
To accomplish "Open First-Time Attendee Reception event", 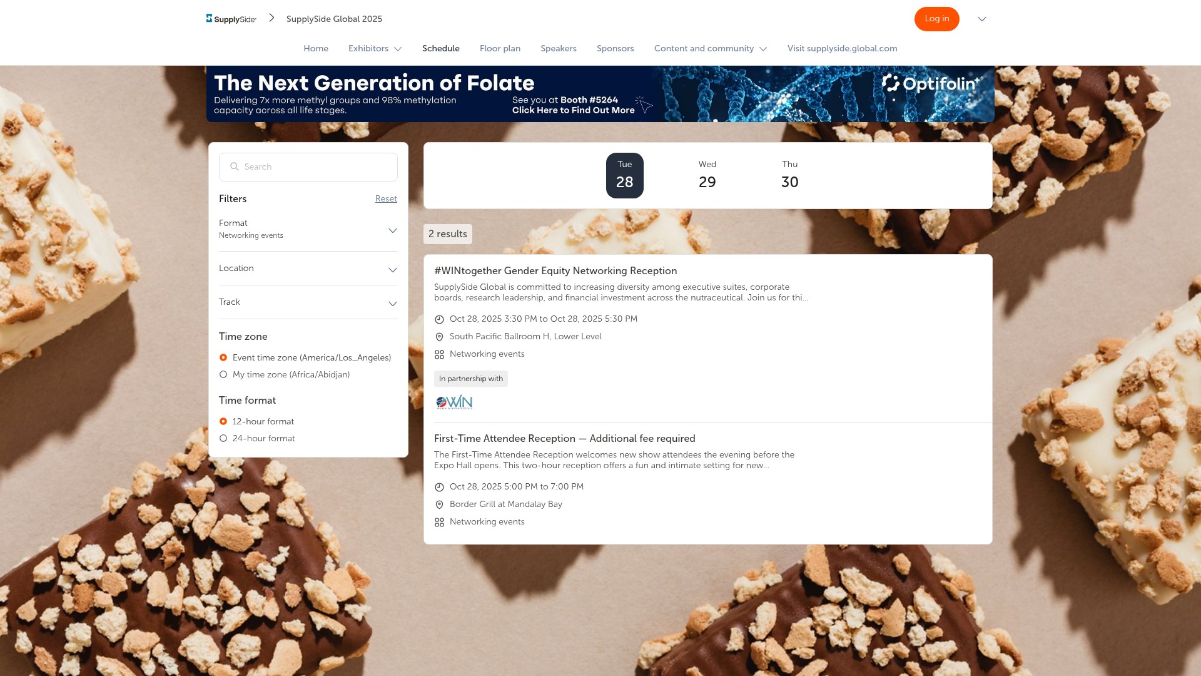I will click(565, 438).
